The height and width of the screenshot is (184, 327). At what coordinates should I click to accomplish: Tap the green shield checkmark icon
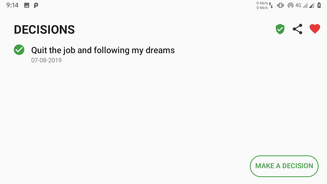(280, 29)
